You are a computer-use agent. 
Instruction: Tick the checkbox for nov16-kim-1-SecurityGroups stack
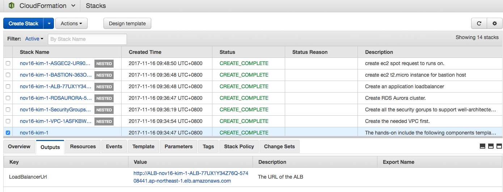(x=8, y=110)
